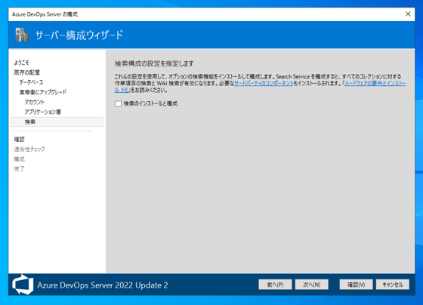Click the 次へ(N) button
This screenshot has width=423, height=305.
click(x=311, y=285)
